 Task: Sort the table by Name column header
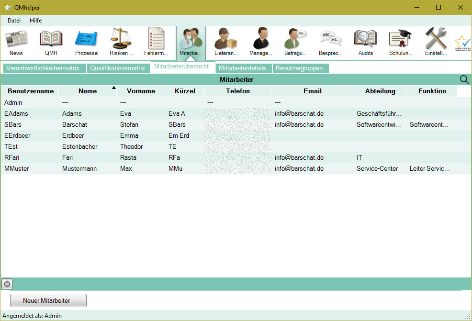88,91
